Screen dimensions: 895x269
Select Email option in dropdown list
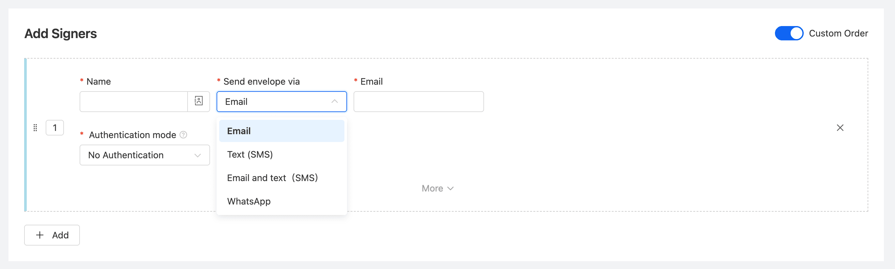(281, 131)
